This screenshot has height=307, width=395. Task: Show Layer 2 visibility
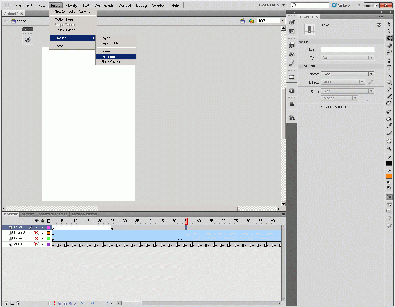tap(36, 233)
